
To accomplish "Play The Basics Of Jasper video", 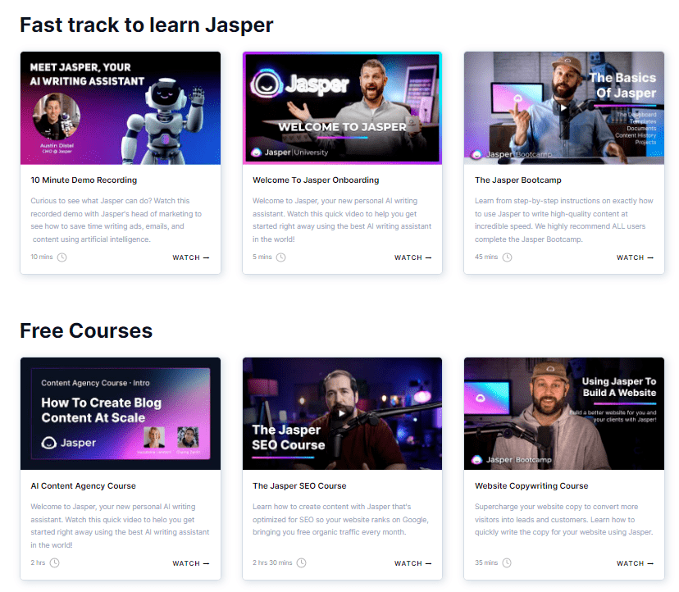I will (563, 108).
